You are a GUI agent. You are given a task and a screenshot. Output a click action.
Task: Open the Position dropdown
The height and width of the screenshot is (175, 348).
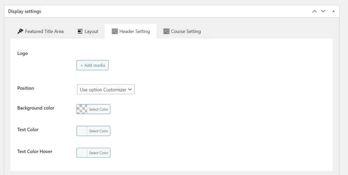pyautogui.click(x=106, y=89)
